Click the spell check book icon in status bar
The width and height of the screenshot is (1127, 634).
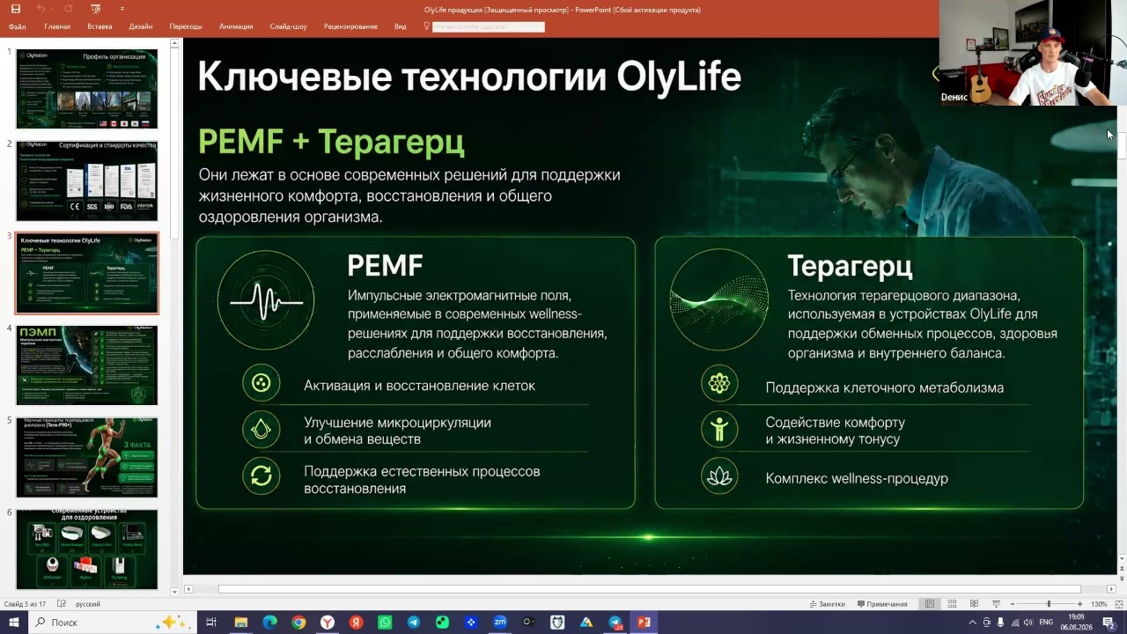point(62,604)
